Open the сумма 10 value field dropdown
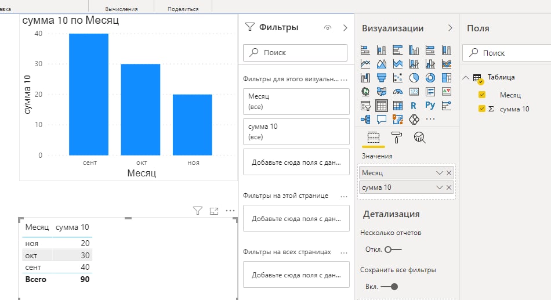The height and width of the screenshot is (300, 551). click(439, 187)
